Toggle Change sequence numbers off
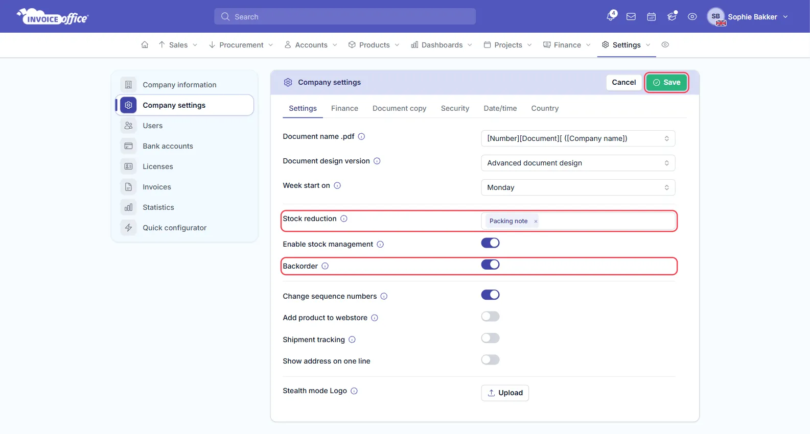Screen dimensions: 810x434 point(490,295)
